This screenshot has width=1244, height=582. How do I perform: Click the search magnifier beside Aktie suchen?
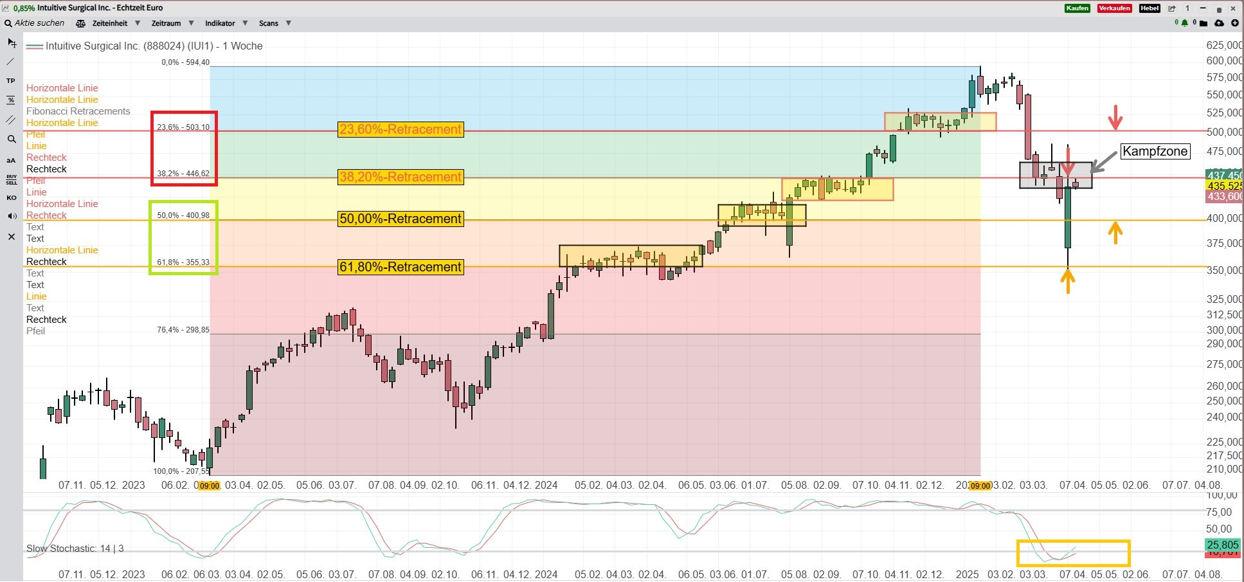[x=8, y=23]
